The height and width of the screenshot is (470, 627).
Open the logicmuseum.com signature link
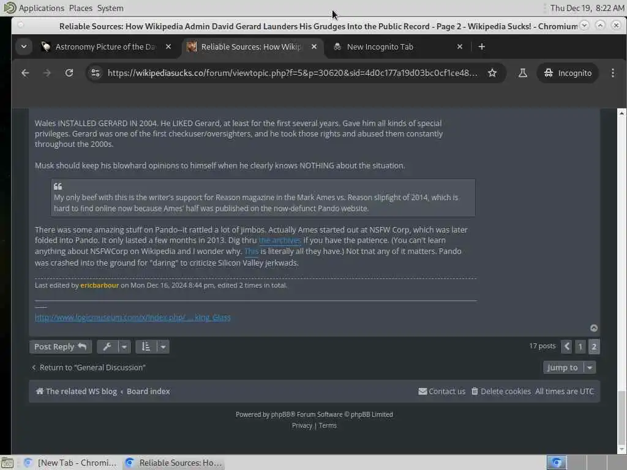[132, 318]
